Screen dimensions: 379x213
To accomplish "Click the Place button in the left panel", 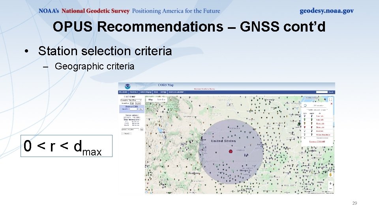I will click(x=127, y=133).
